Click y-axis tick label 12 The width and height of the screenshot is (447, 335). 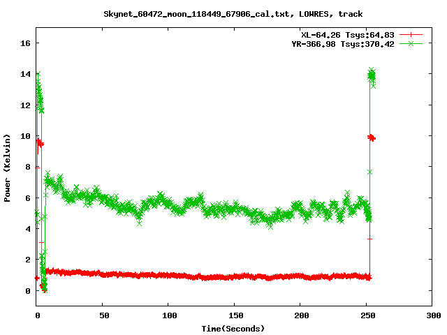click(x=25, y=105)
